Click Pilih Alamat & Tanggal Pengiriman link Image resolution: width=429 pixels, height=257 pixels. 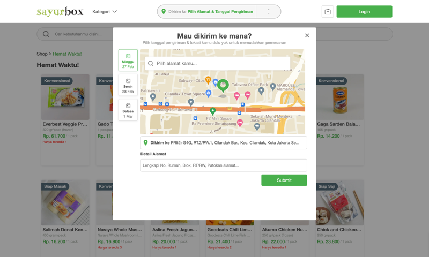click(220, 12)
